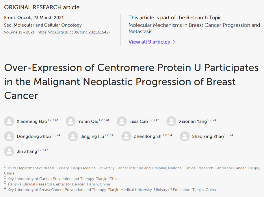264x197 pixels.
Task: Click Shaorong Zhao's profile avatar
Action: (x=185, y=136)
